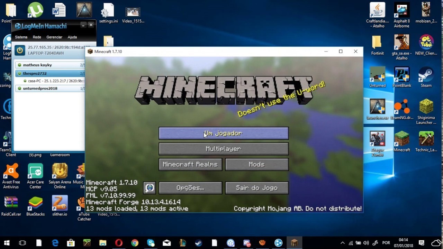
Task: Collapse the thespro2732 network in Hamachi
Action: click(x=50, y=73)
